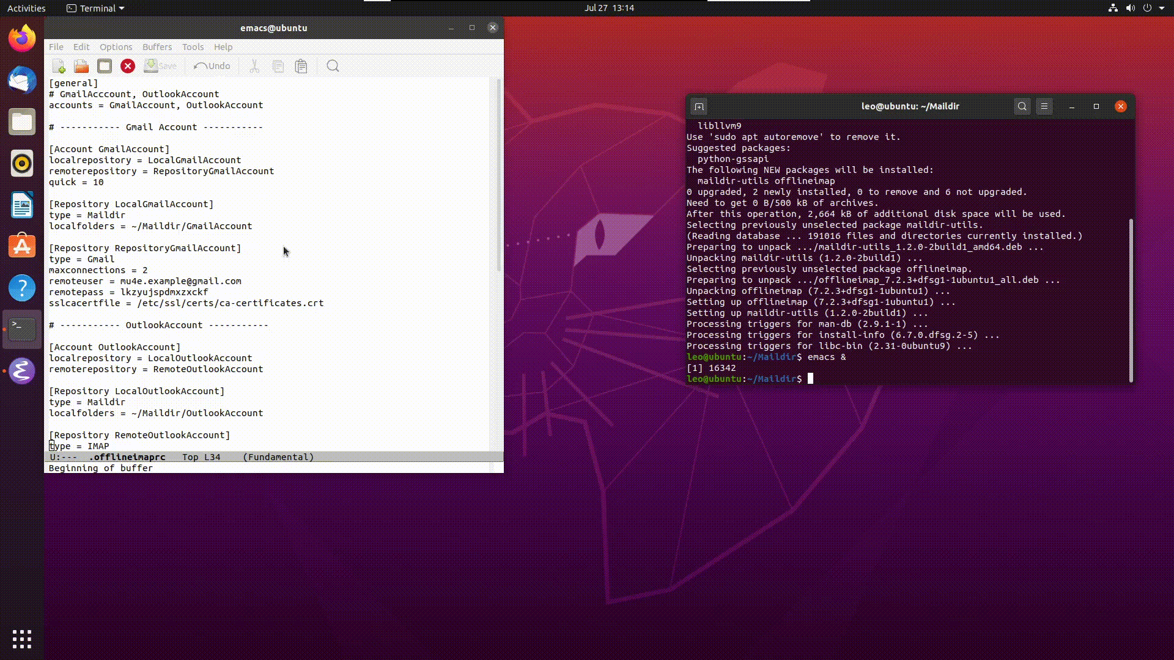Click the sslcacertfile line in Emacs
This screenshot has width=1174, height=660.
point(186,303)
